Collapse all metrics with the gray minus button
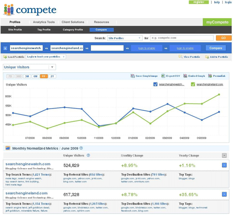The height and width of the screenshot is (215, 233). pos(224,156)
